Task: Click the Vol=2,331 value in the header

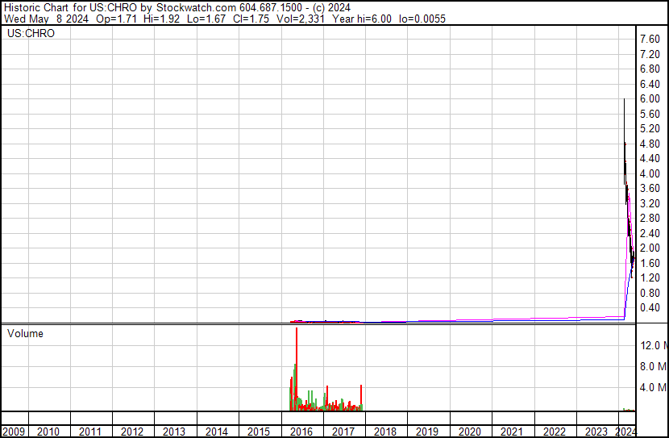Action: click(301, 19)
